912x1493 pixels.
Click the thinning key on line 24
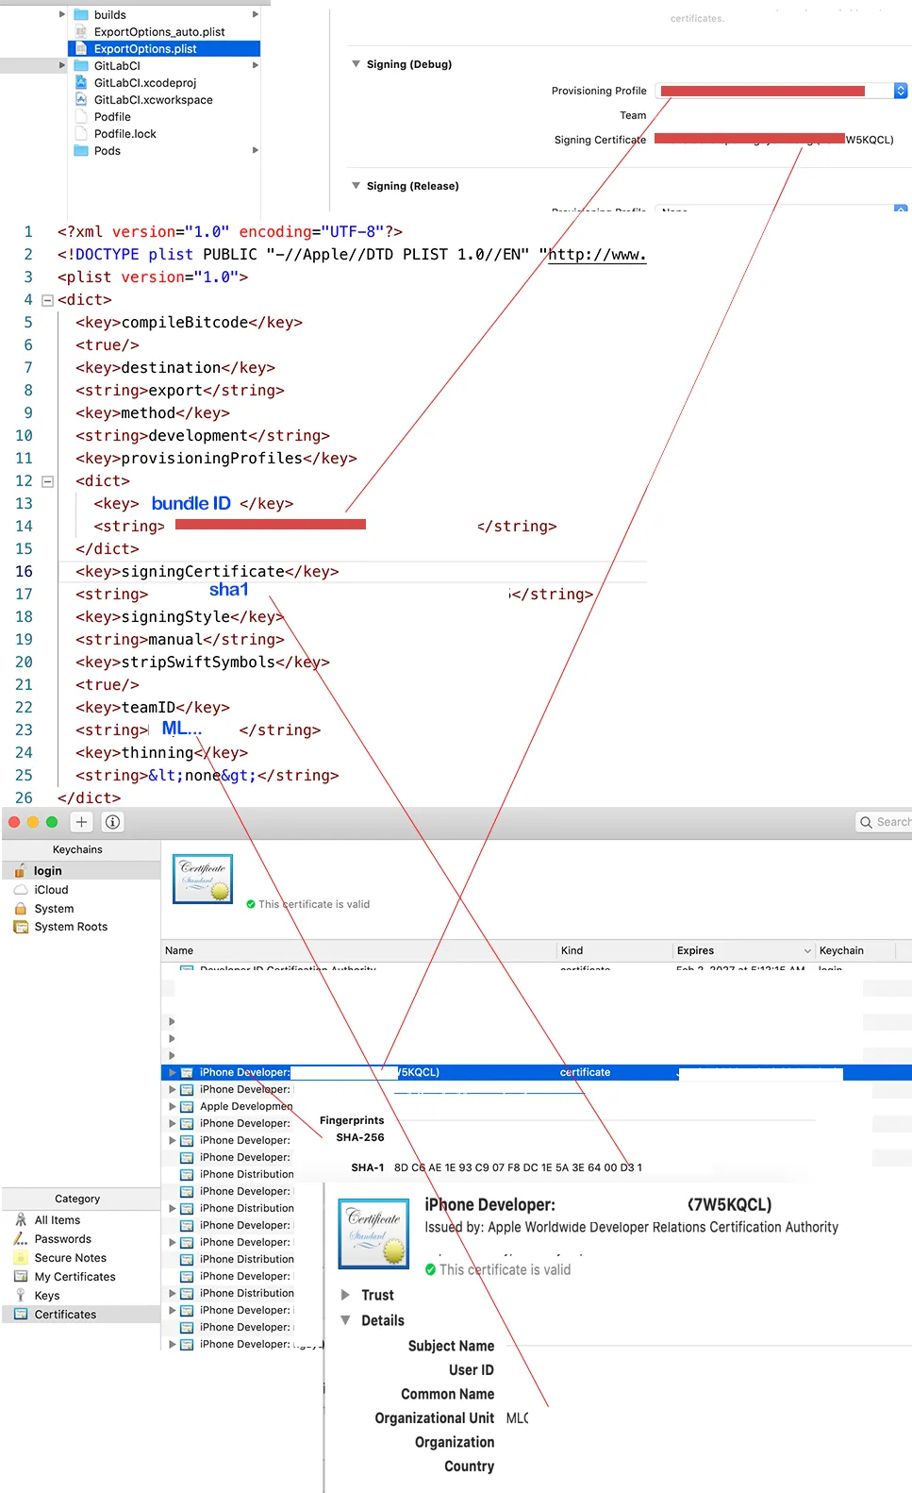pyautogui.click(x=162, y=752)
